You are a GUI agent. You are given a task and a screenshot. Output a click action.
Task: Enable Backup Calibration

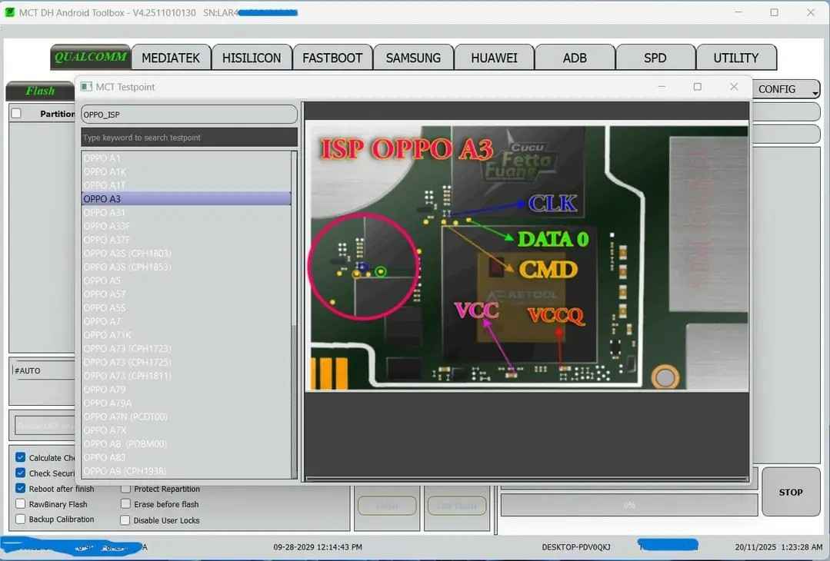[x=20, y=519]
